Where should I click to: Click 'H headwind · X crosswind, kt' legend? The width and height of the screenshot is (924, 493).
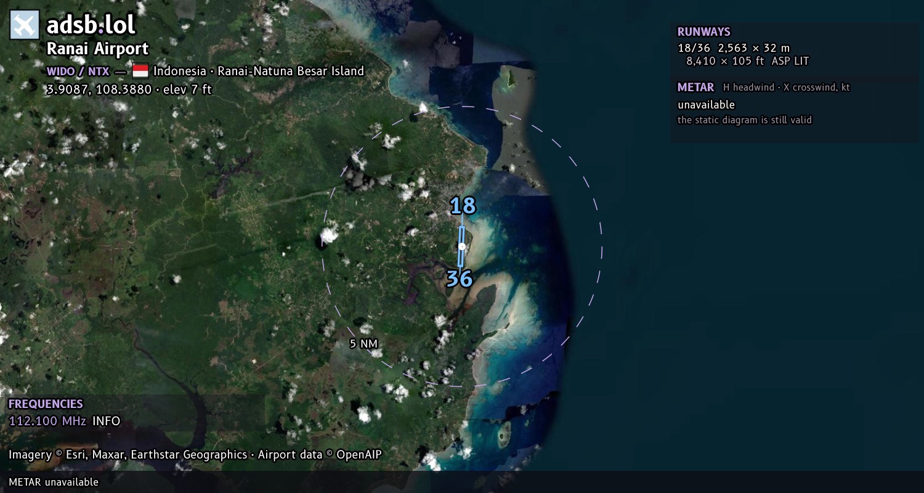click(x=787, y=88)
